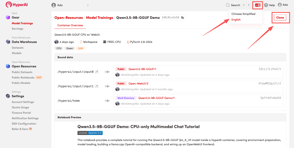The width and height of the screenshot is (294, 148).
Task: Open the Qwen3.5-9B-GGUF/1 dataset link
Action: (142, 69)
